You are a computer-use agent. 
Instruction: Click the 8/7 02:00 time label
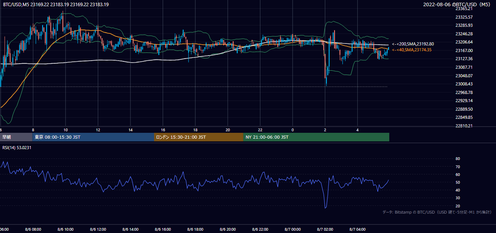[325, 230]
